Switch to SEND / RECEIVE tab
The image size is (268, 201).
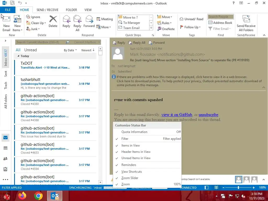pyautogui.click(x=47, y=10)
